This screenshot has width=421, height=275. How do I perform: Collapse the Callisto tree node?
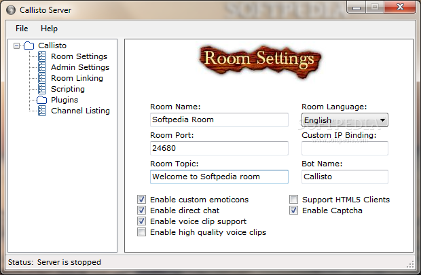[17, 46]
